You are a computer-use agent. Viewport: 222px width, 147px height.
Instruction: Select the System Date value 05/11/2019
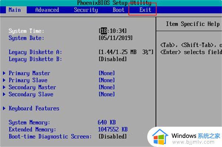pyautogui.click(x=115, y=38)
